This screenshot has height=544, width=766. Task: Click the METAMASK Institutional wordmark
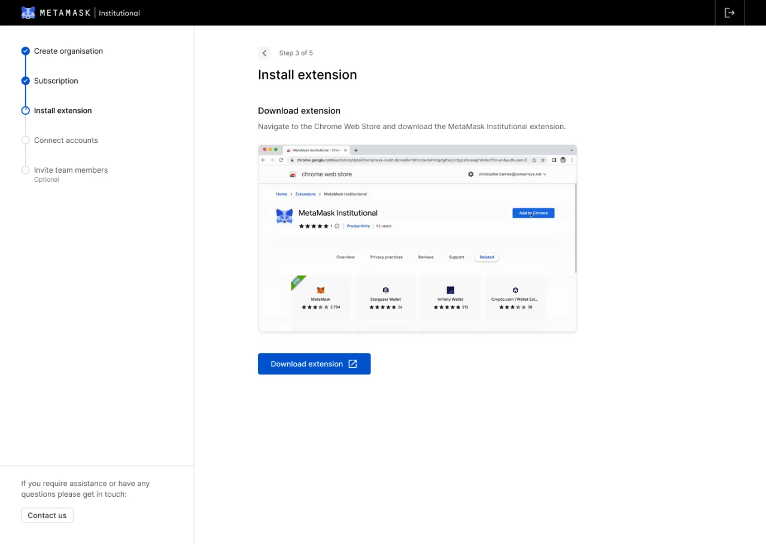coord(90,13)
